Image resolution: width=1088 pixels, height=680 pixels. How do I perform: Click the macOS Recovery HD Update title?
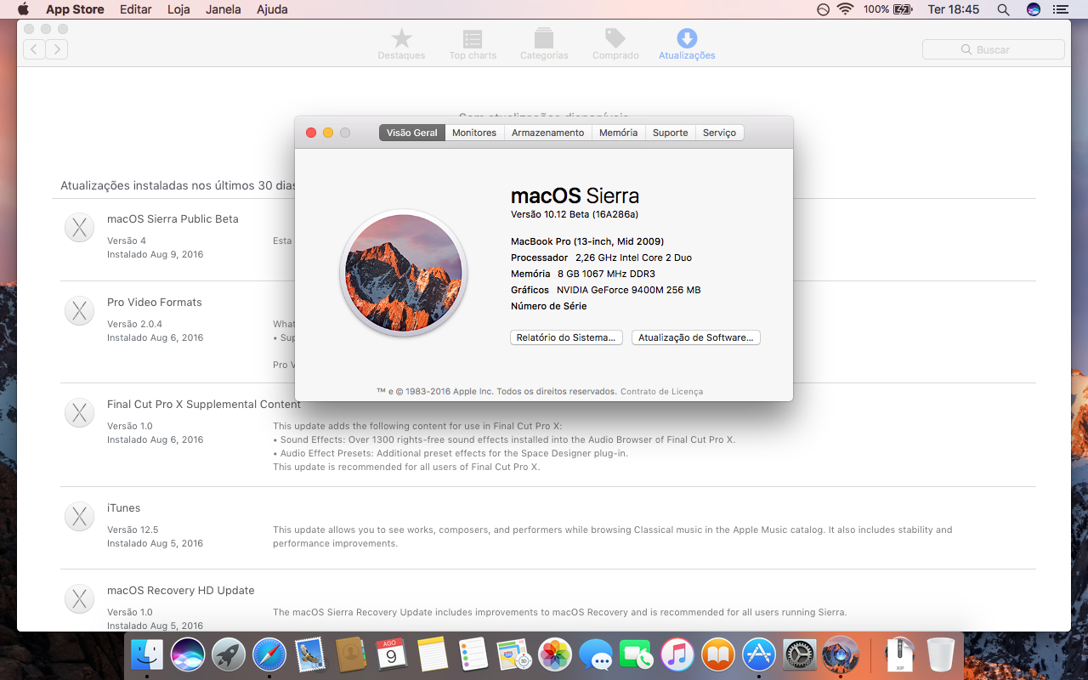tap(181, 590)
